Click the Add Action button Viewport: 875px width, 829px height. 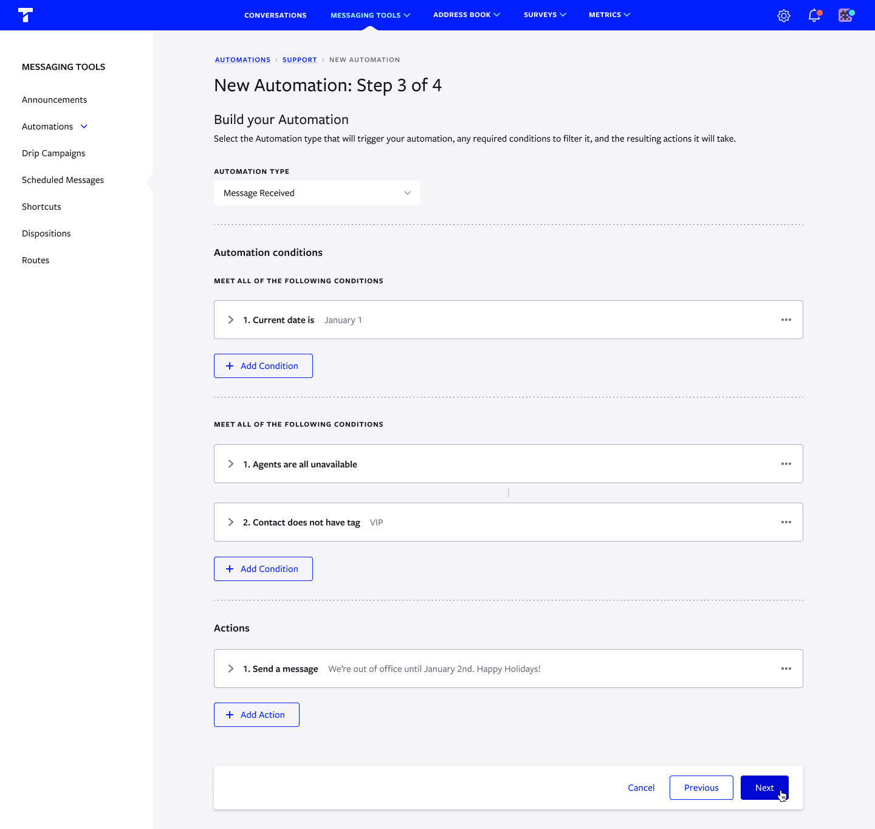pos(256,715)
